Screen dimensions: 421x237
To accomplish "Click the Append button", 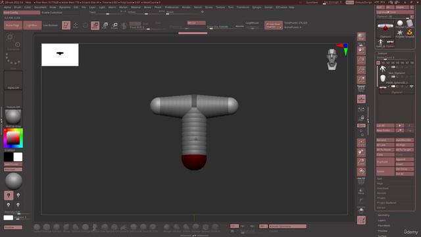I will point(405,159).
